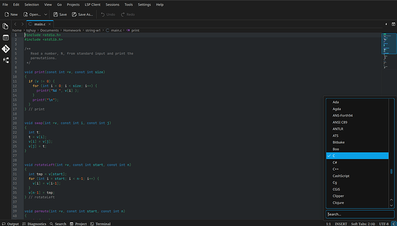Open the Sessions menu
Viewport: 397px width, 226px height.
(x=112, y=5)
